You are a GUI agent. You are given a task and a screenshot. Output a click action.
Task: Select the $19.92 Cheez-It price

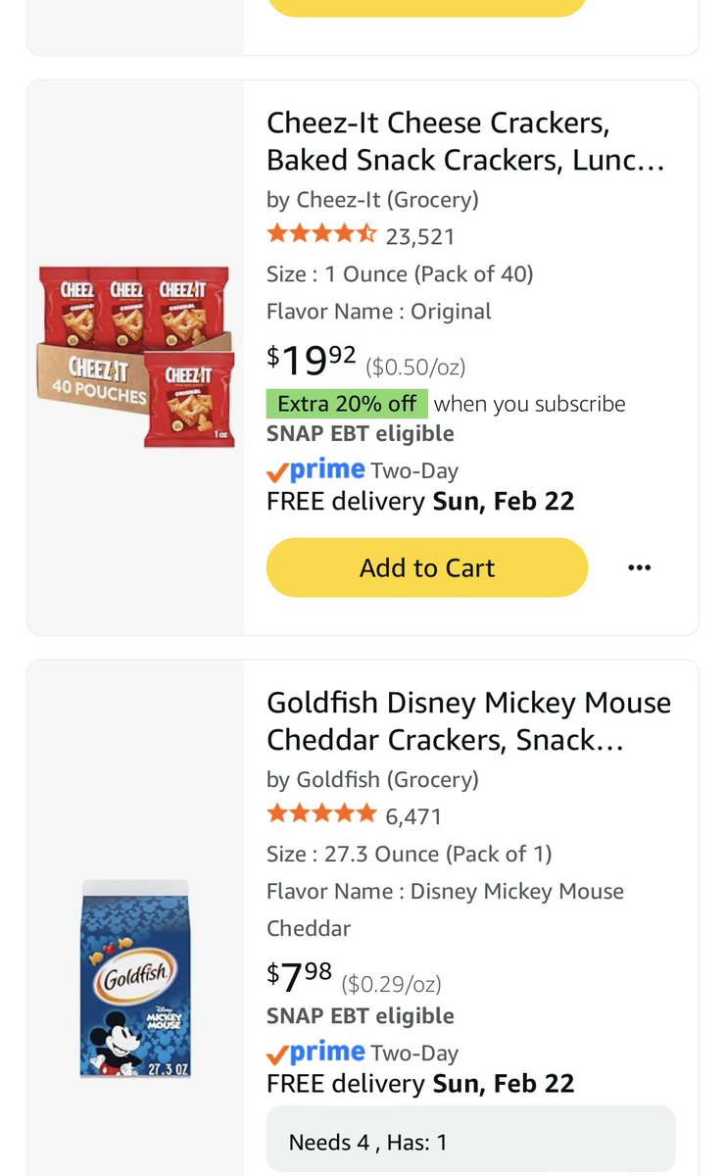click(x=312, y=361)
